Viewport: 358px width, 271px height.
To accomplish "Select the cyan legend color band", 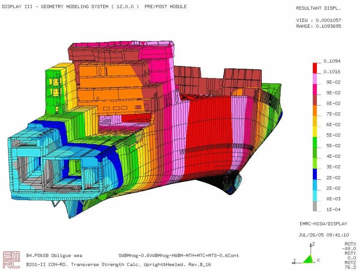I will (315, 195).
